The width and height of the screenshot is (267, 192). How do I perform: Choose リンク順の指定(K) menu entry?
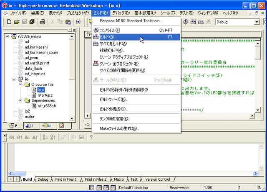[x=136, y=119]
